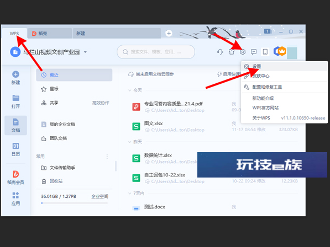The width and height of the screenshot is (330, 247).
Task: Click 尚未启用文档云同步 text
Action: pyautogui.click(x=155, y=74)
